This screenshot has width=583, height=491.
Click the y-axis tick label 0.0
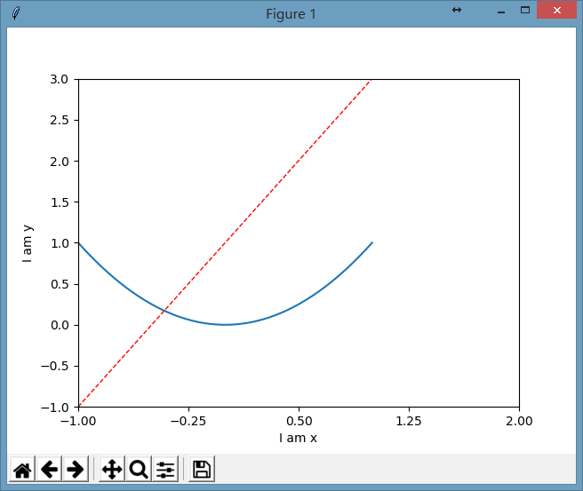(x=60, y=325)
